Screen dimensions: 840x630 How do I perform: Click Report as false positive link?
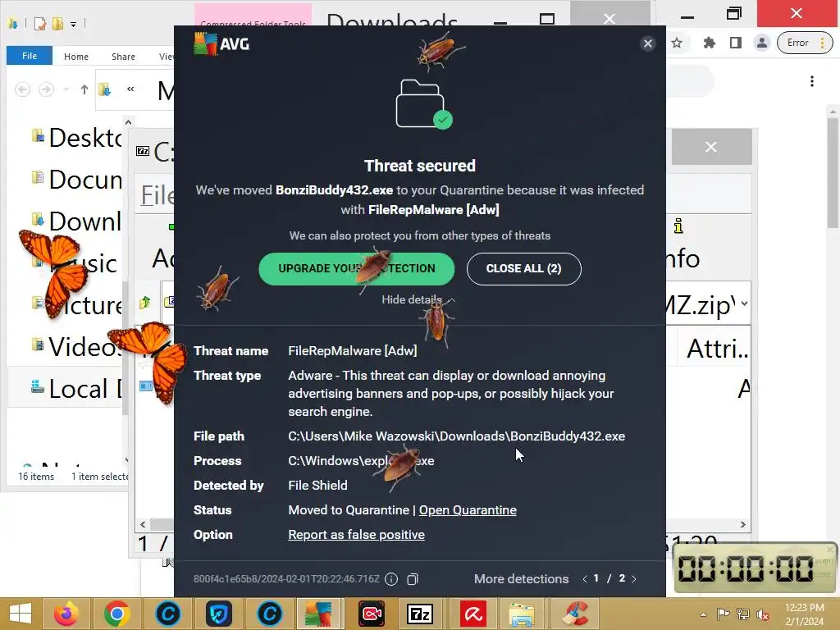[356, 535]
